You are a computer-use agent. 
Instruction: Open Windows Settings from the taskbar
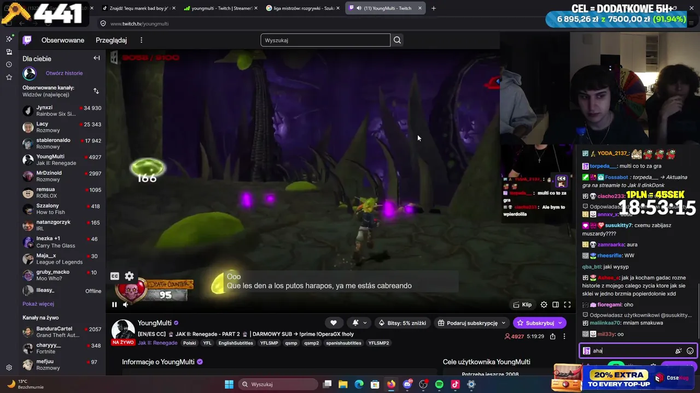coord(471,384)
